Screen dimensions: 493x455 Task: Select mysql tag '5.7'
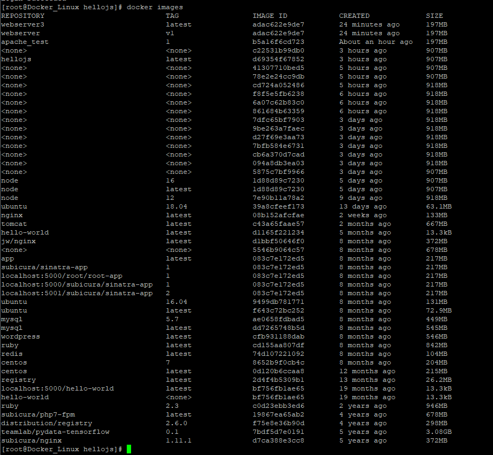pos(172,319)
